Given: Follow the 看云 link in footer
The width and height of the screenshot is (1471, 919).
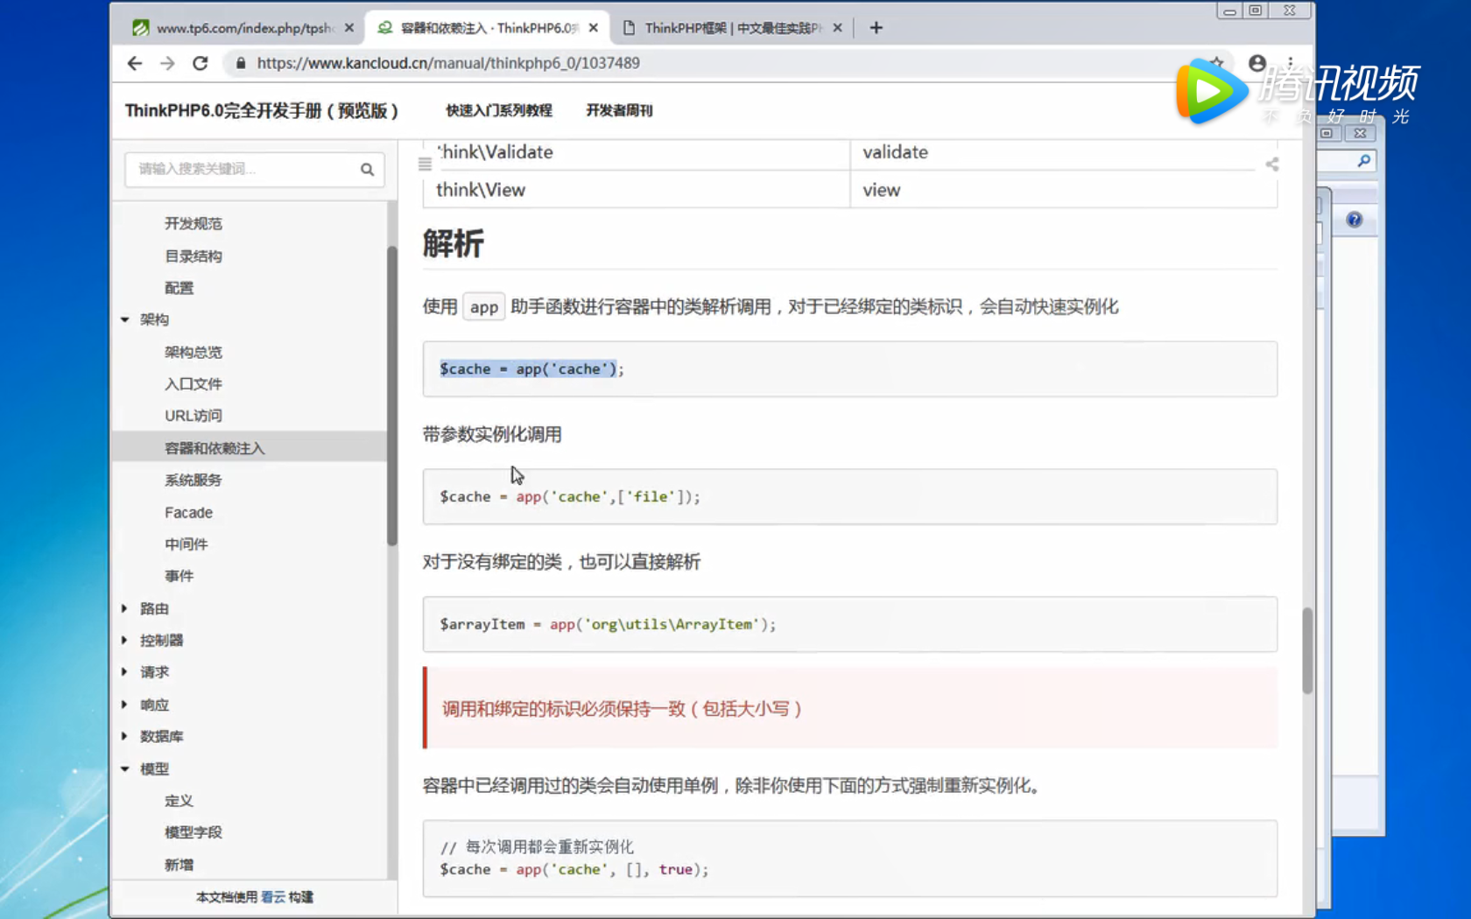Looking at the screenshot, I should pos(273,897).
